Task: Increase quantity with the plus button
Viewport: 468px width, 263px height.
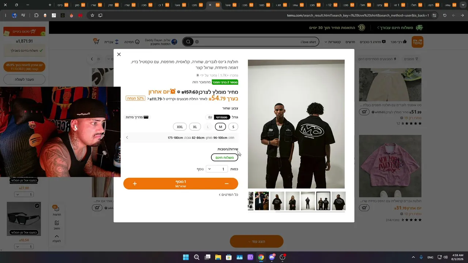Action: click(135, 184)
